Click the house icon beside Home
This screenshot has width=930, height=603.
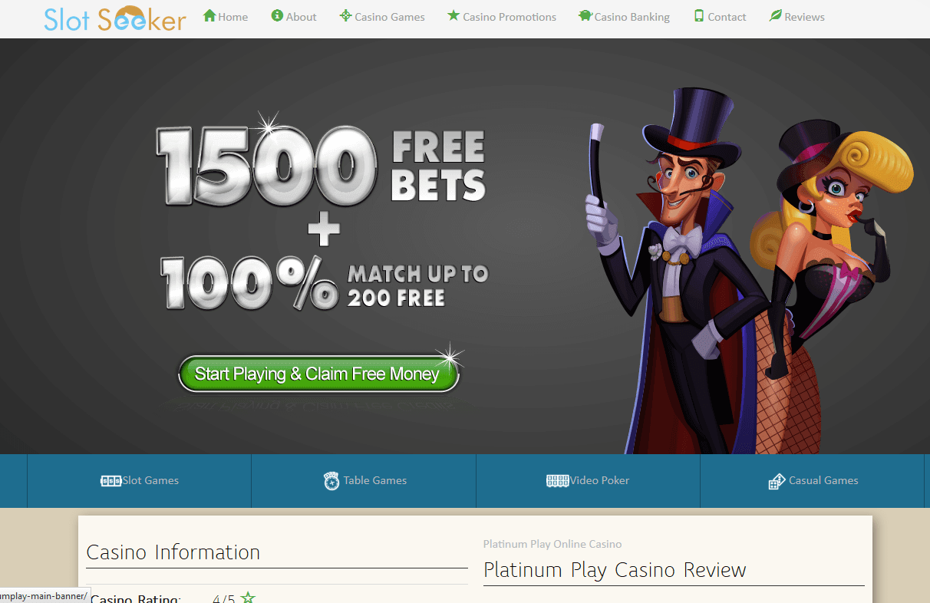point(209,15)
